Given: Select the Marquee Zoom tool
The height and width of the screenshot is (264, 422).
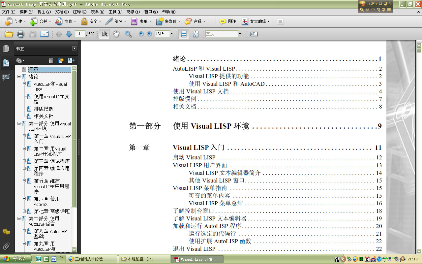Looking at the screenshot, I should 128,34.
